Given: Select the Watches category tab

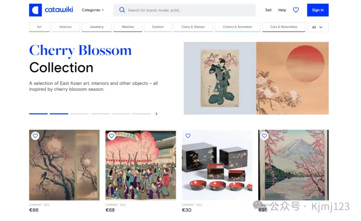Looking at the screenshot, I should point(128,27).
